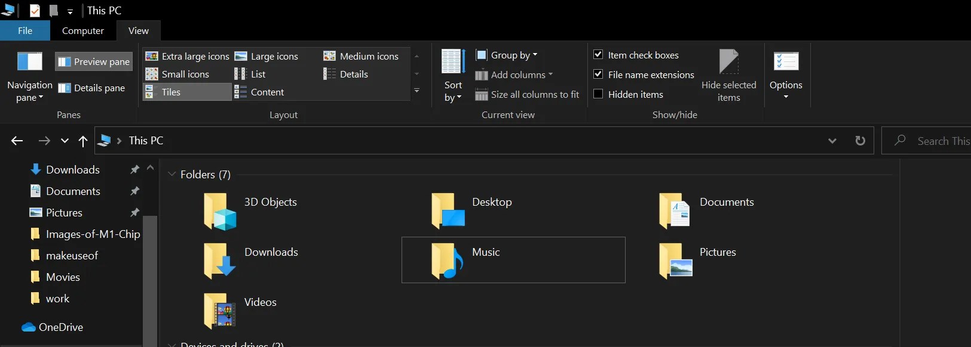Viewport: 971px width, 347px height.
Task: Open the address bar history dropdown
Action: pos(832,141)
